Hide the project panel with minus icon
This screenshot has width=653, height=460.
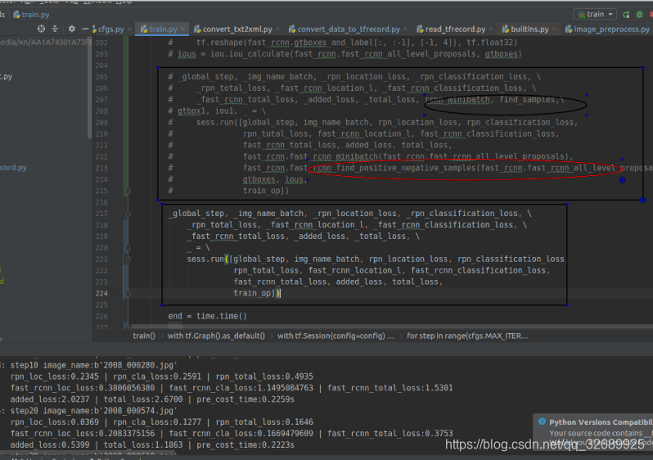85,29
